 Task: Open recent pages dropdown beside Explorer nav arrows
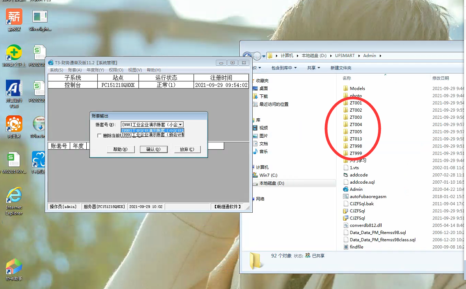pos(264,56)
